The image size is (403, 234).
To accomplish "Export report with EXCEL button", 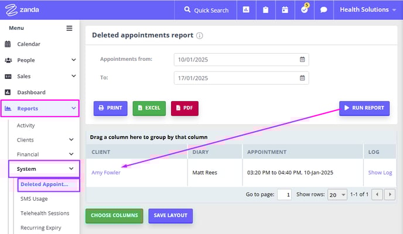I will 149,108.
